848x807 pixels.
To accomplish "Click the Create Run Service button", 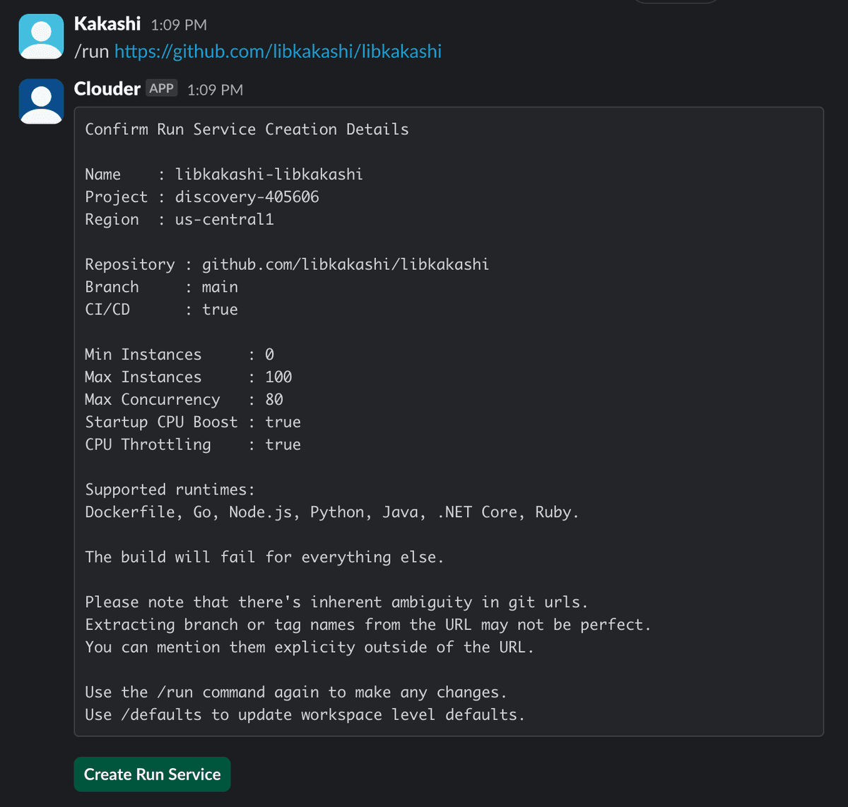I will (x=152, y=774).
